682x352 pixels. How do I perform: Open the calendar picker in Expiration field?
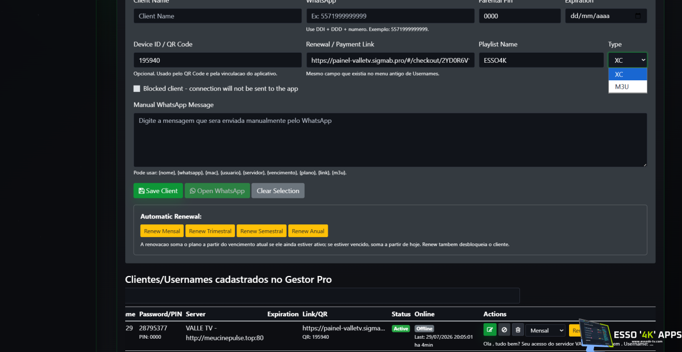[638, 16]
